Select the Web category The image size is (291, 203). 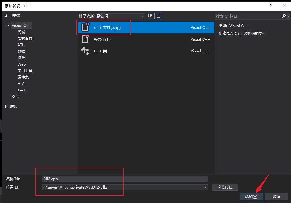(x=22, y=64)
